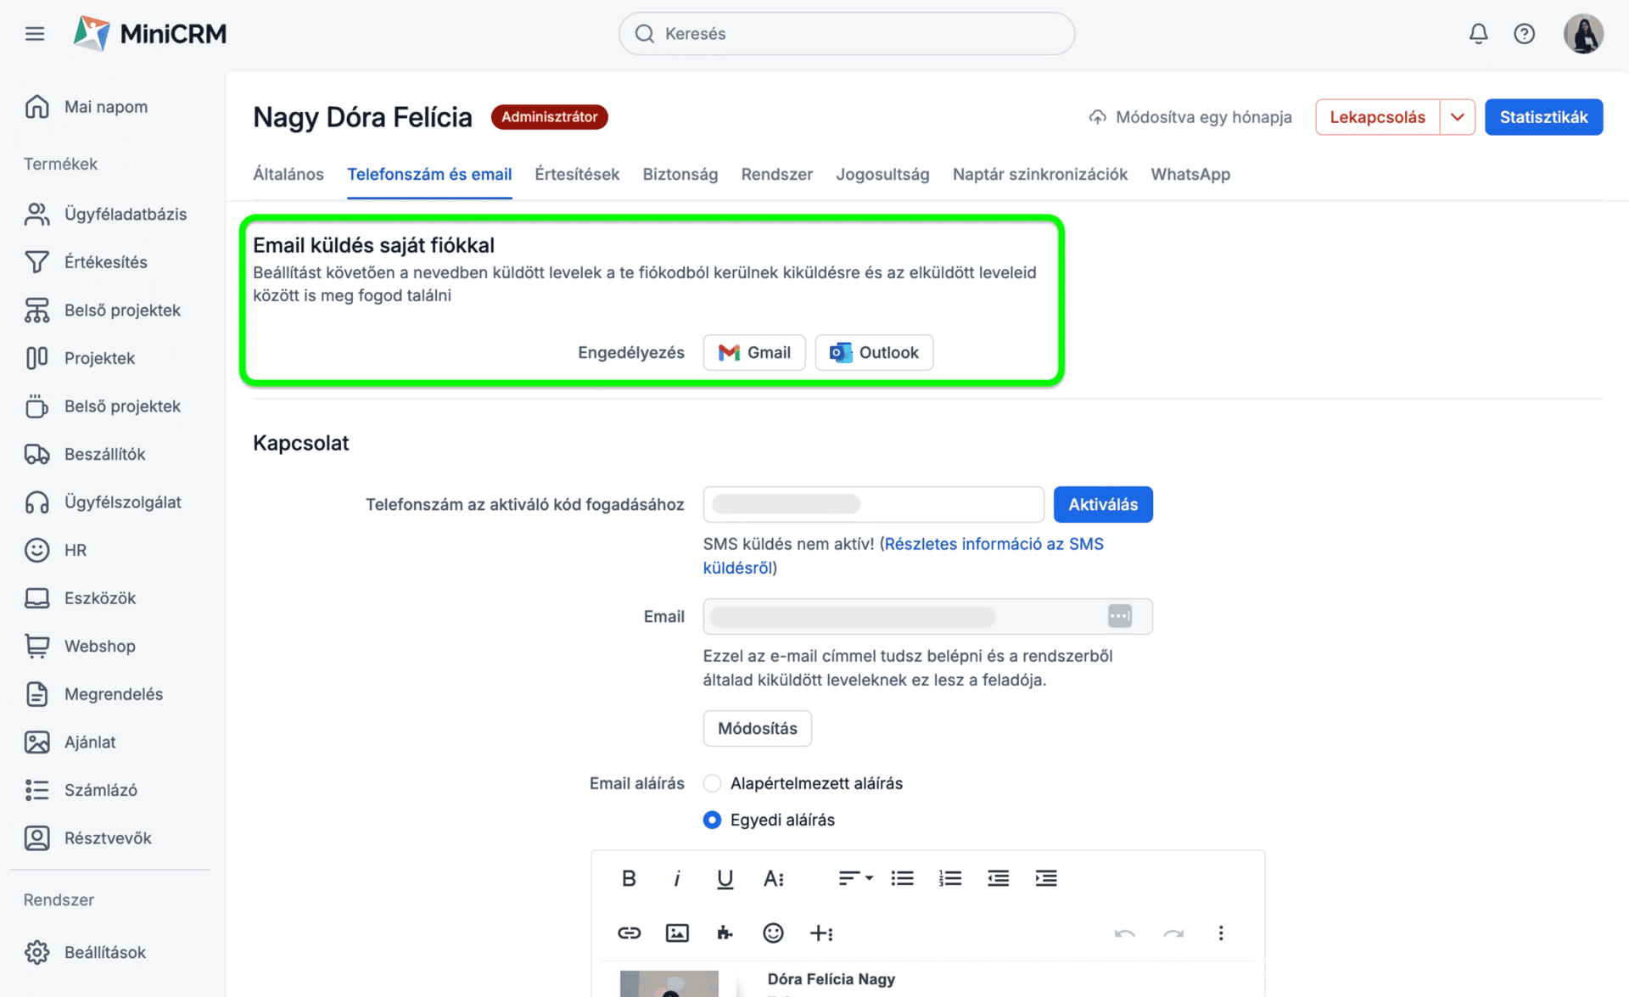Toggle the hamburger menu icon
This screenshot has width=1629, height=997.
pos(35,34)
